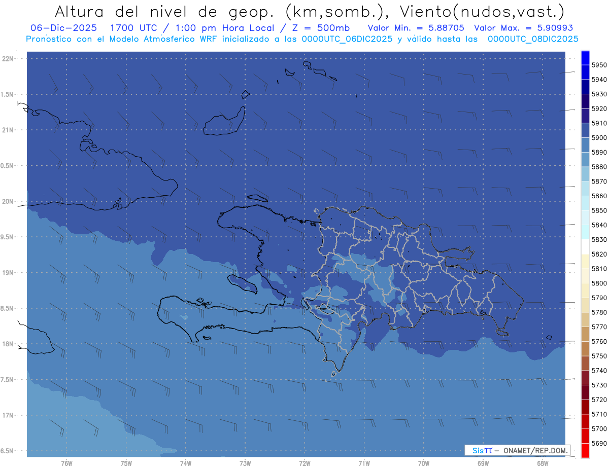Click the colorbar label '5690'

click(x=599, y=443)
